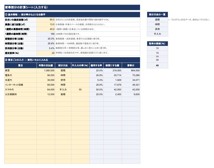Image resolution: width=214 pixels, height=168 pixels.
Task: Select 40 in the 税率の候補 list
Action: coord(157,65)
